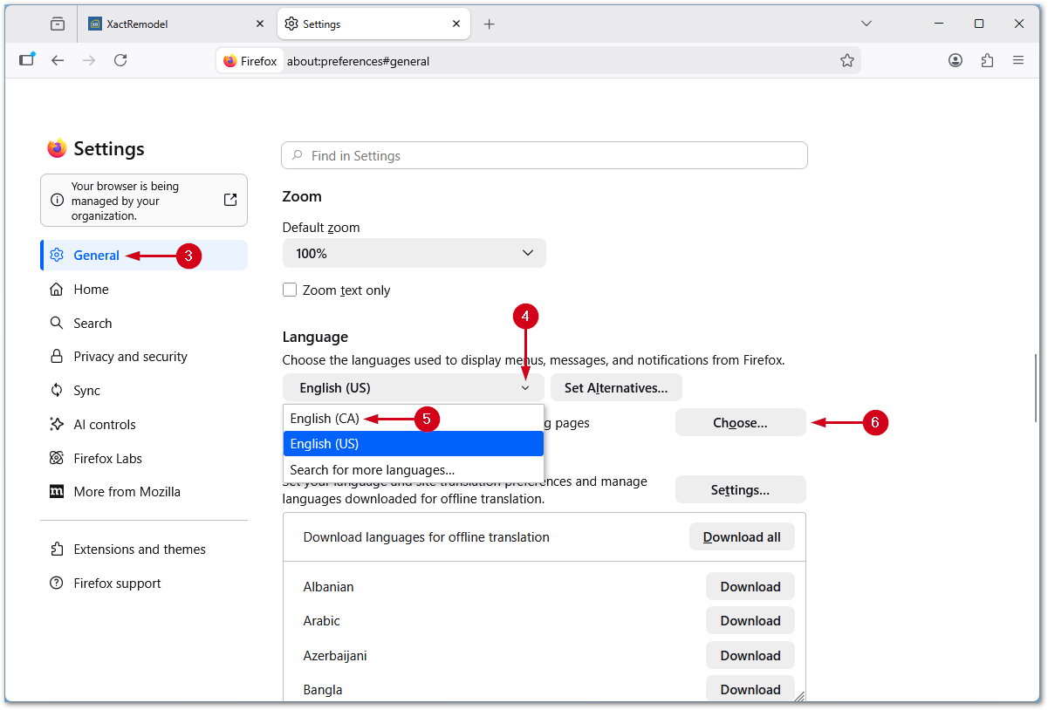The width and height of the screenshot is (1048, 710).
Task: Click the new tab plus icon
Action: tap(489, 24)
